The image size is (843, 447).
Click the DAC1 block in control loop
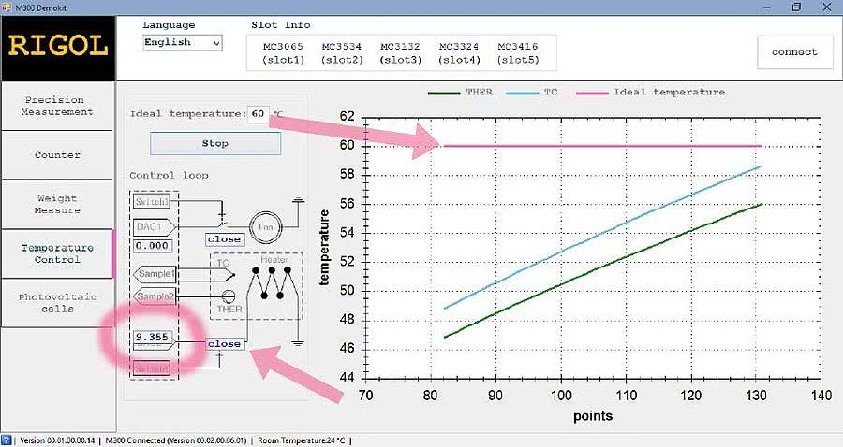pos(152,226)
